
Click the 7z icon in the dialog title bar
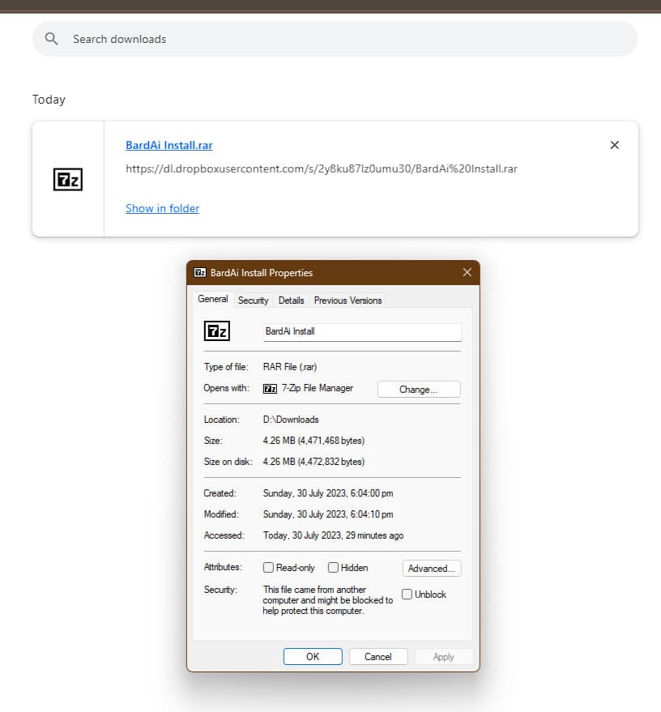200,273
